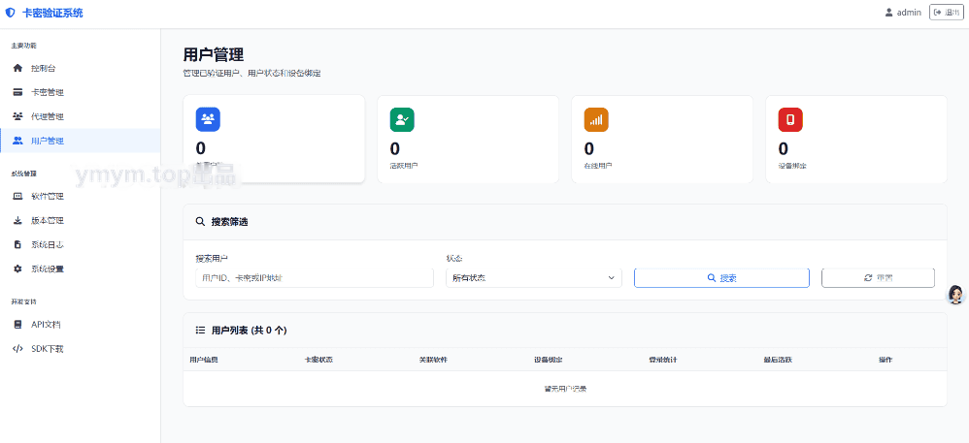Open the 卡密验证系统 title link
This screenshot has width=969, height=443.
click(x=52, y=13)
